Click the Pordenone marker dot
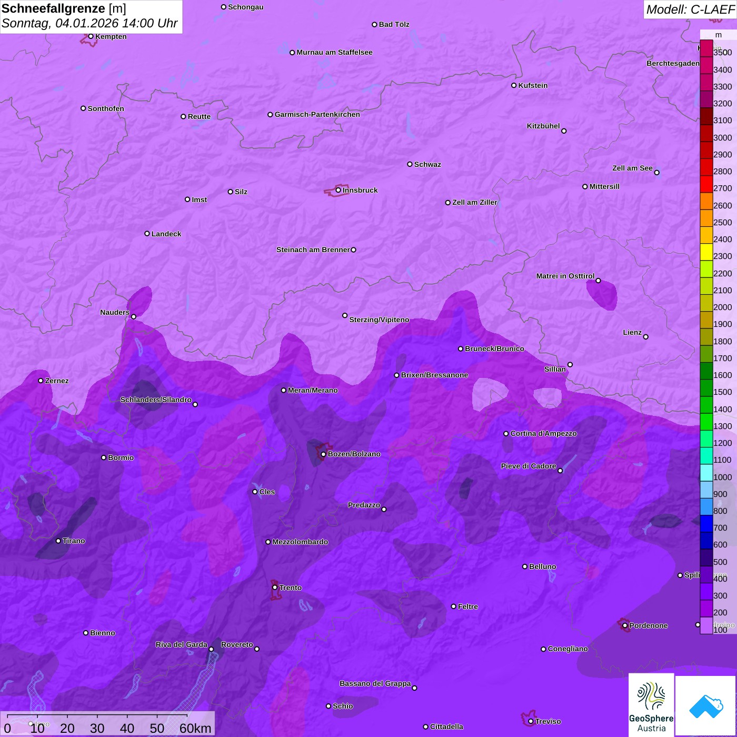The height and width of the screenshot is (737, 737). pos(625,625)
